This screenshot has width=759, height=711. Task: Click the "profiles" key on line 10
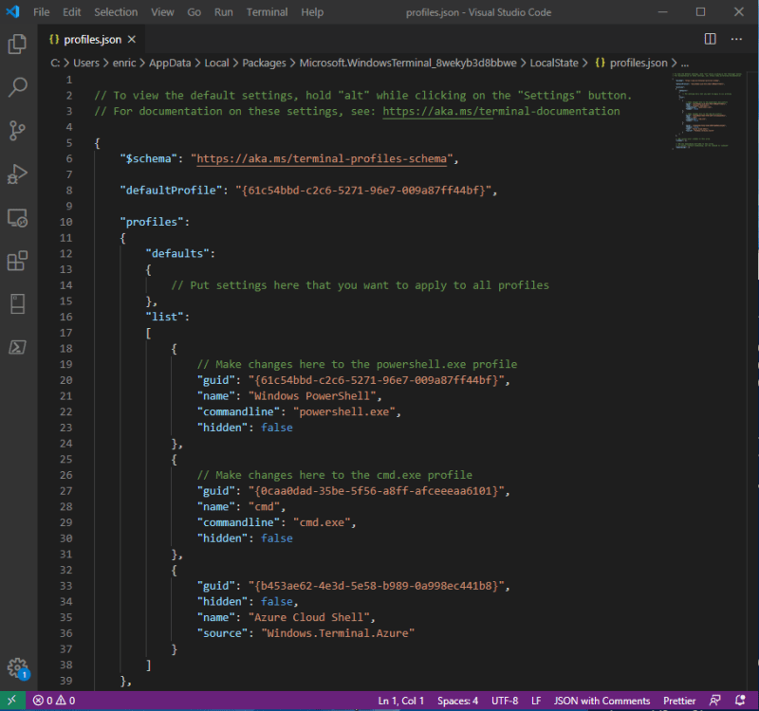pyautogui.click(x=152, y=222)
